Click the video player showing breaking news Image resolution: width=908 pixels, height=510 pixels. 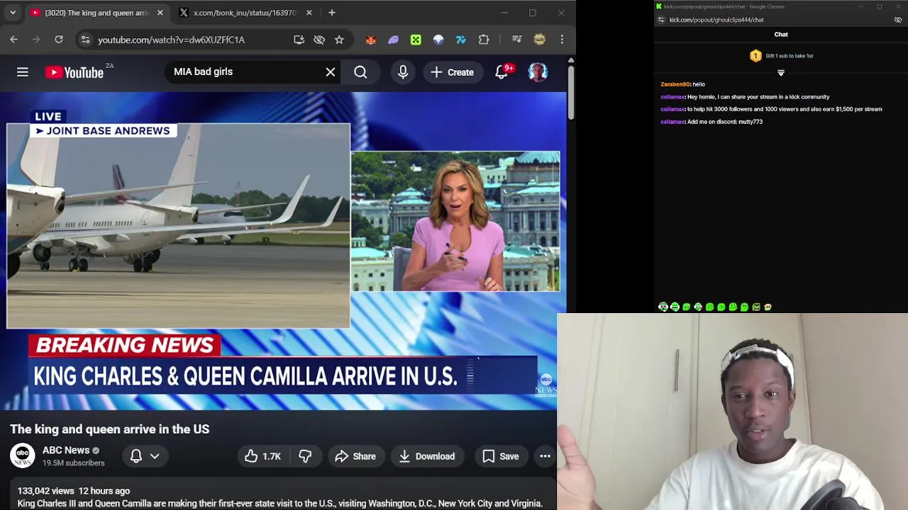[283, 251]
